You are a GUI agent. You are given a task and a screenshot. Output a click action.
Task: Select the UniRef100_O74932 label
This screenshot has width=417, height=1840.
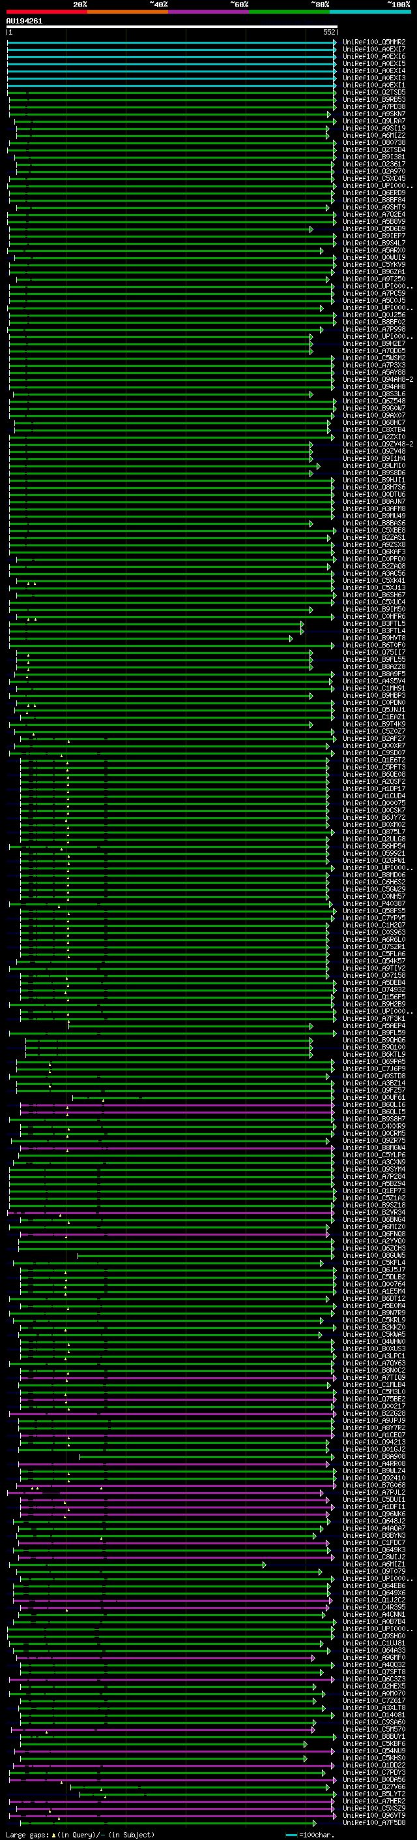374,990
